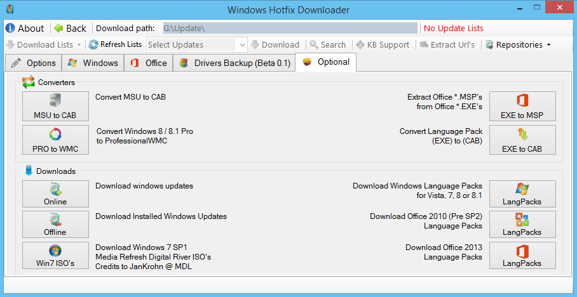The height and width of the screenshot is (297, 577).
Task: Click the KB Support diamond icon
Action: coord(360,45)
